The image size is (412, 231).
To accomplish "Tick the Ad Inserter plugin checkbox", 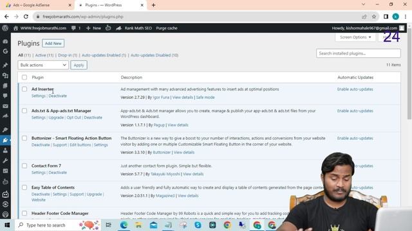I will pos(24,89).
